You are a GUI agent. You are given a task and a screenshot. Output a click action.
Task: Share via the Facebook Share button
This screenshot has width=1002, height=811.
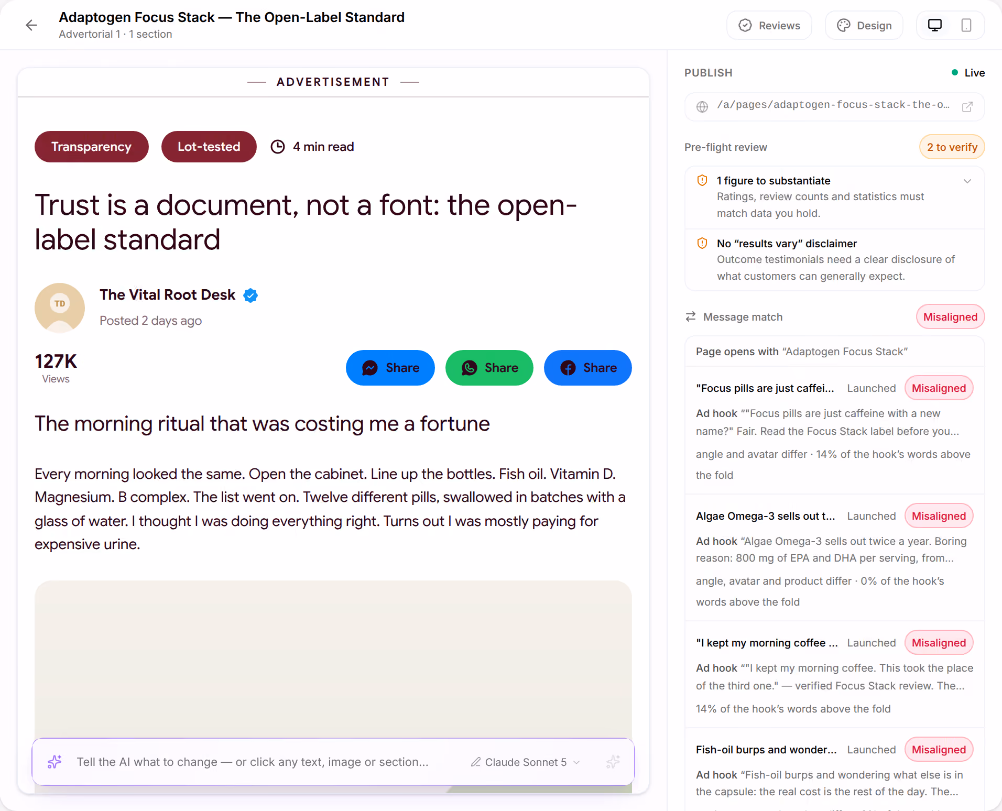coord(588,368)
